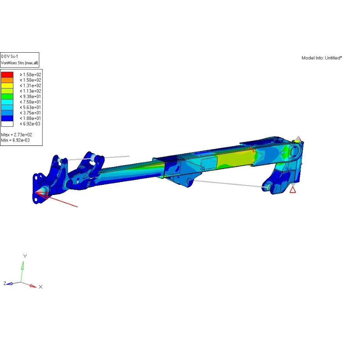Pick the yellow 1.31e+02 legend swatch
This screenshot has width=344, height=344.
[7, 85]
